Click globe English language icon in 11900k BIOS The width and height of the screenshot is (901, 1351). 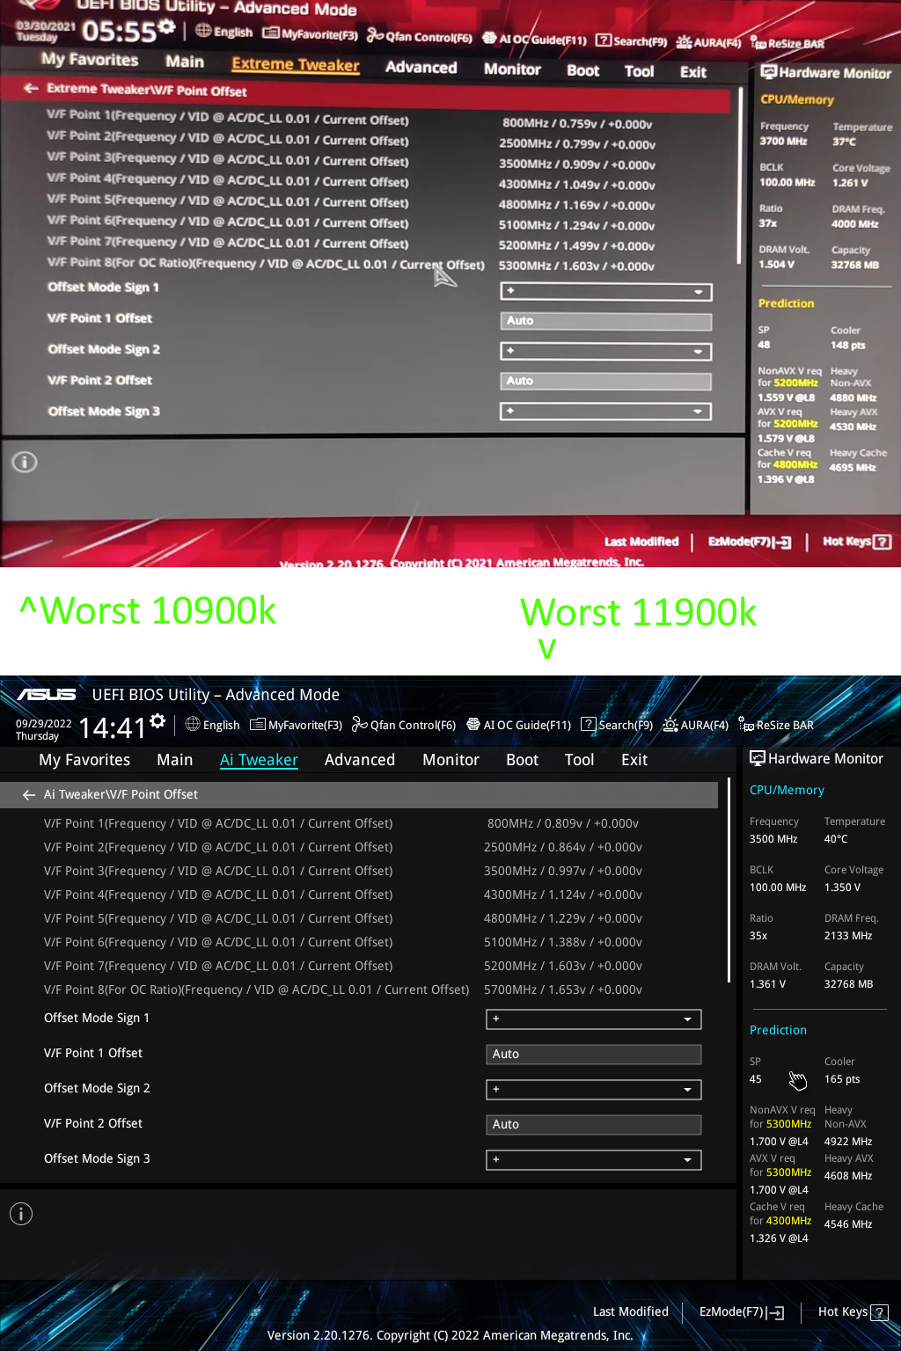pyautogui.click(x=193, y=724)
